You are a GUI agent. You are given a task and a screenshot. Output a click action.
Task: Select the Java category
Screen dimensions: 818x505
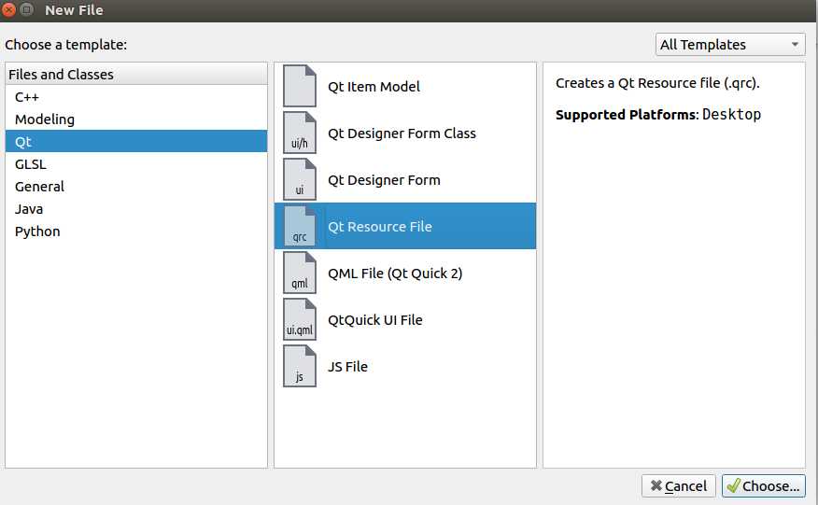click(x=136, y=209)
